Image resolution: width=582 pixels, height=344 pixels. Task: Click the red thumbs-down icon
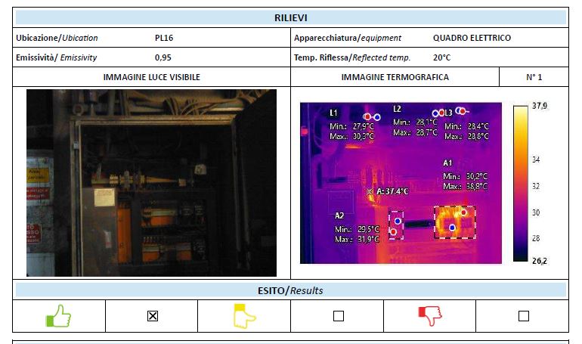[429, 315]
